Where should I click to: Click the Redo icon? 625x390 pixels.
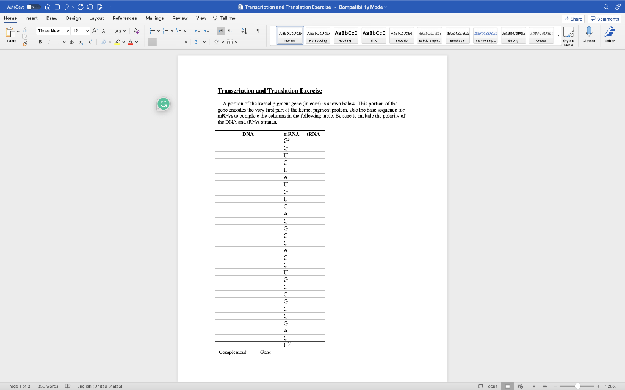[81, 7]
